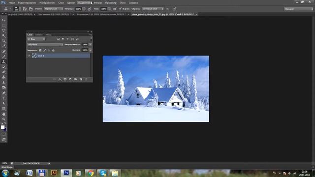
Task: Select the Dodge tool
Action: pos(3,88)
